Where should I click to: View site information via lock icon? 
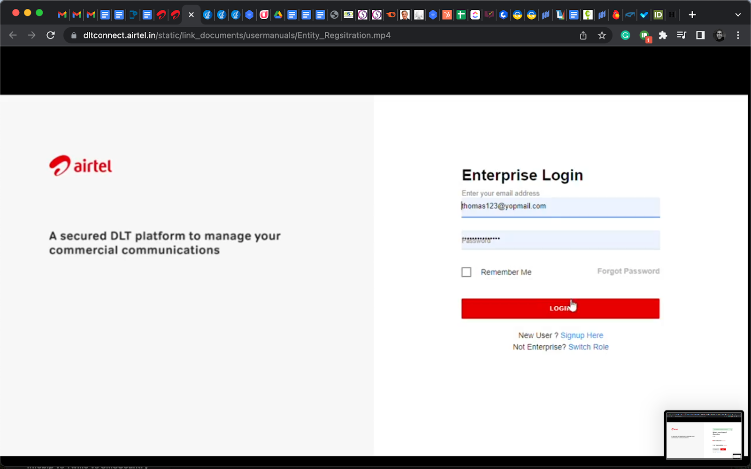point(74,36)
